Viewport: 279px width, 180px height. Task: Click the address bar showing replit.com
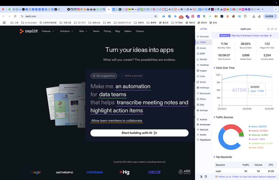point(89,16)
